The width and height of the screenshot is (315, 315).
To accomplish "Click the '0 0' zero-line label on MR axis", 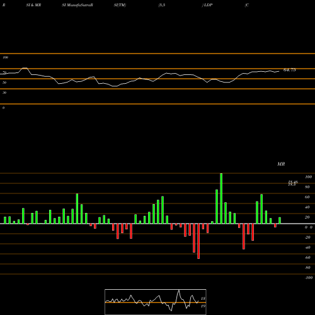I will click(309, 227).
